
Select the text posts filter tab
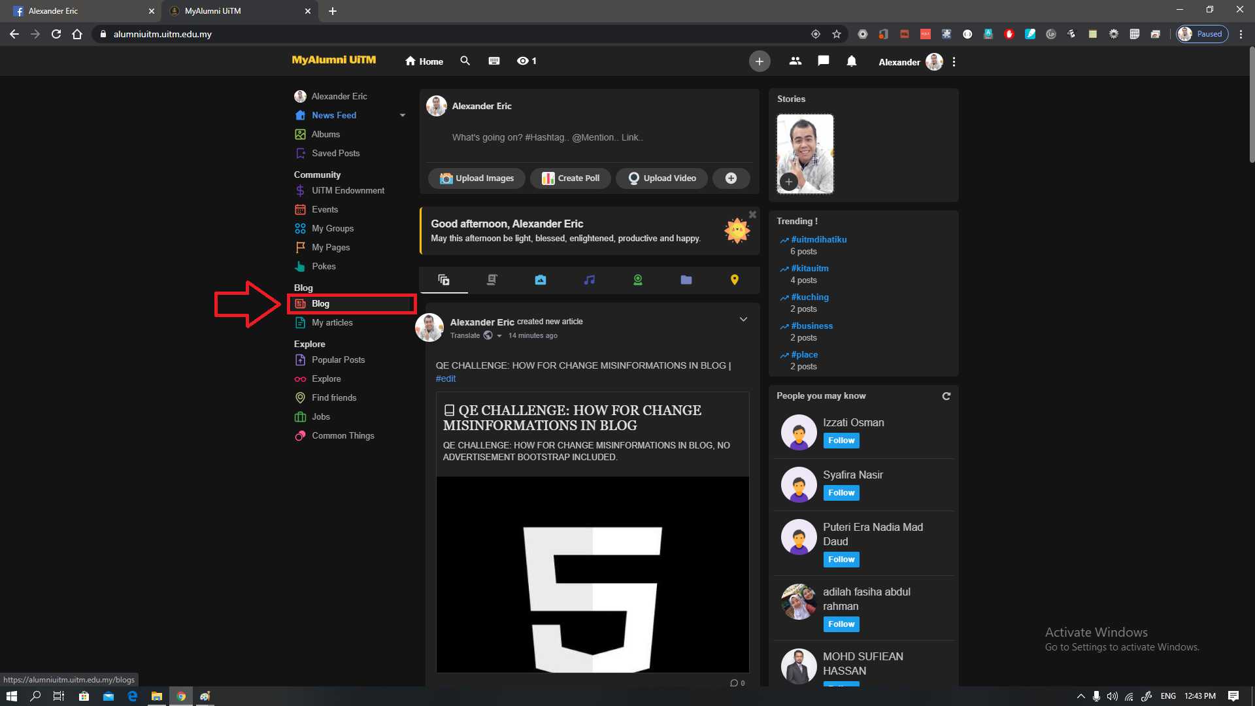(x=492, y=280)
